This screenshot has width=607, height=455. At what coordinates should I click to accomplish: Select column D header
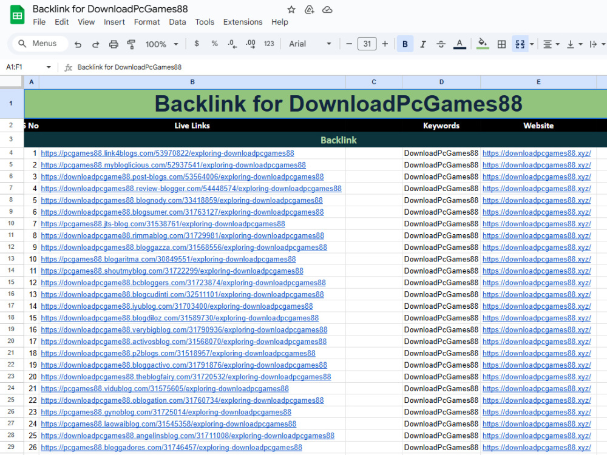point(441,82)
